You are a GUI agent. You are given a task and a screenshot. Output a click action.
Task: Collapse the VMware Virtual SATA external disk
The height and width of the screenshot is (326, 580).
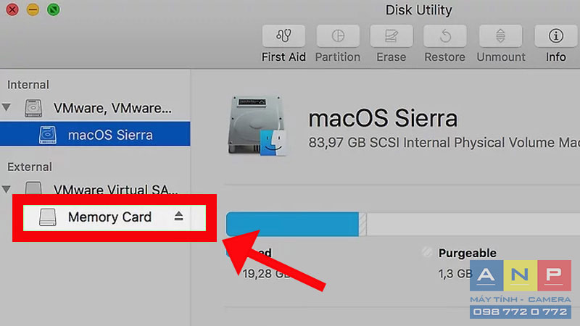7,189
